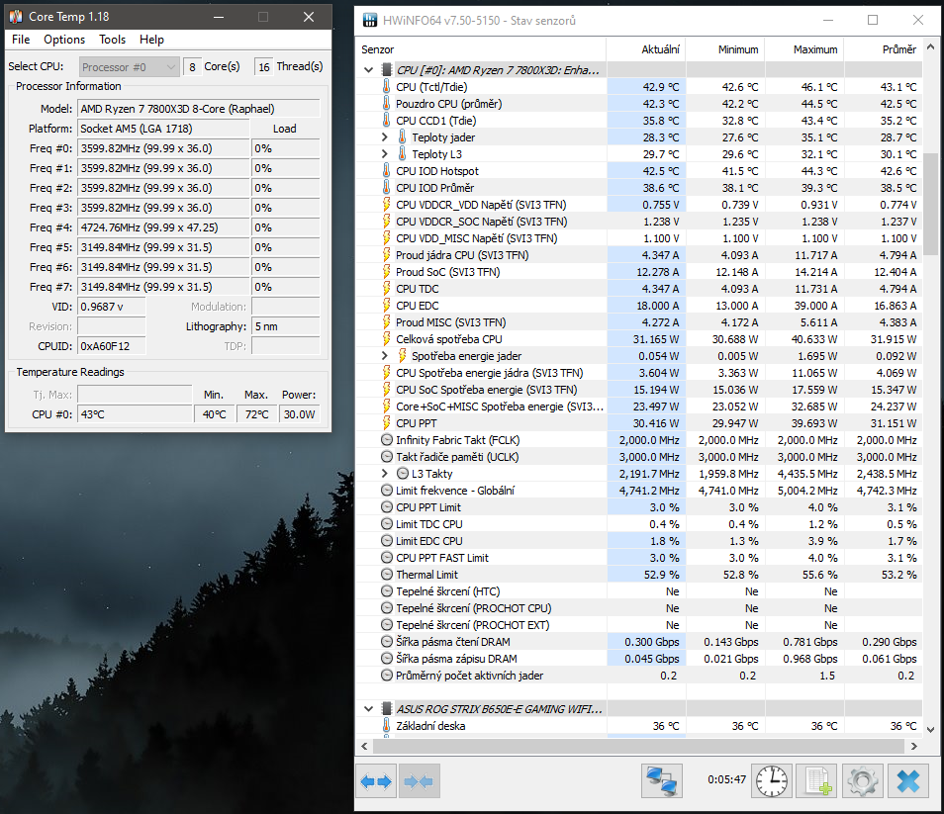The width and height of the screenshot is (944, 814).
Task: Click thermometer icon beside CPU (Tctl/Tdie)
Action: pyautogui.click(x=387, y=87)
